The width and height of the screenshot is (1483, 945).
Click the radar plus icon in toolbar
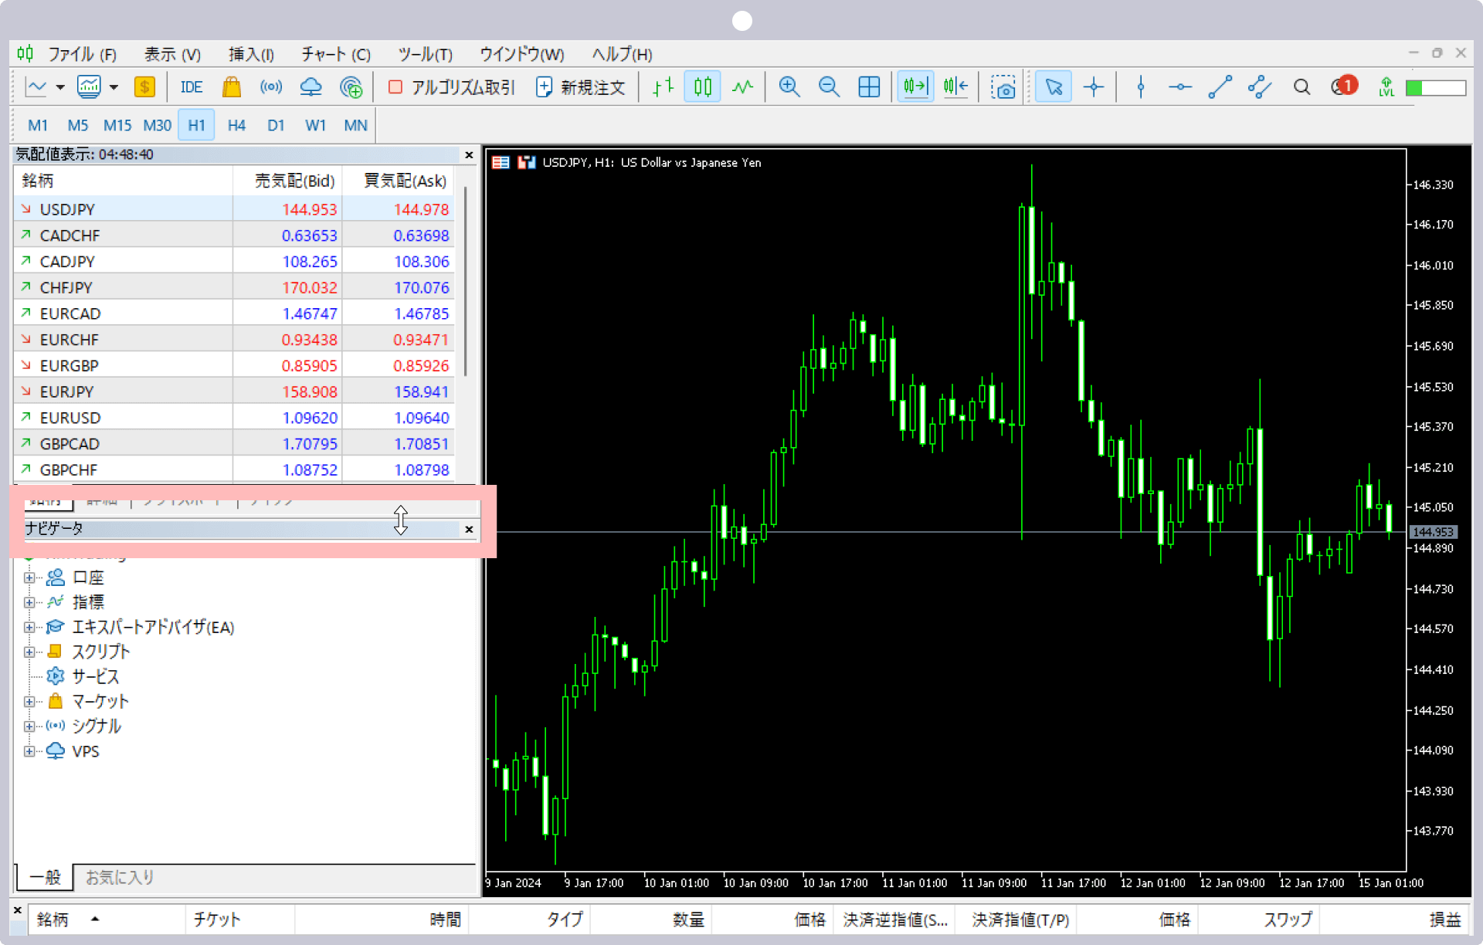[x=351, y=87]
